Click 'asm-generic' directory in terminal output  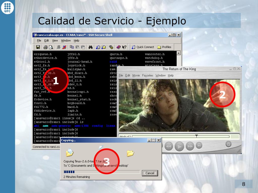[x=61, y=126]
